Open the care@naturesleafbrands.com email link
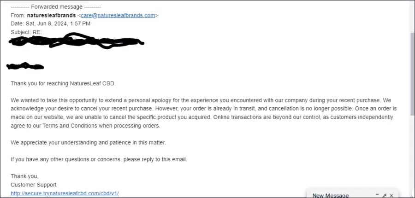The image size is (415, 198). pos(118,15)
